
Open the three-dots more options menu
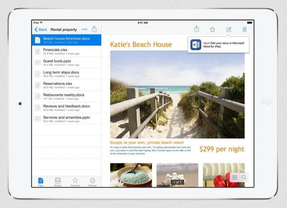tap(85, 30)
